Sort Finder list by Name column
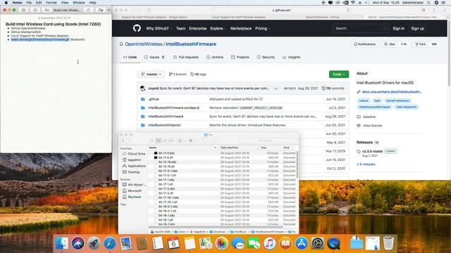 [x=183, y=148]
